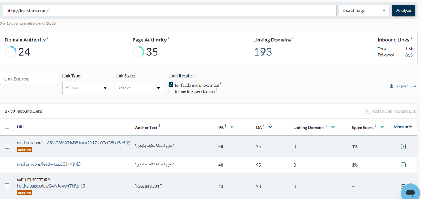Screen dimensions: 421x199
Task: Expand More Info for first medium.com row
Action: pyautogui.click(x=403, y=146)
